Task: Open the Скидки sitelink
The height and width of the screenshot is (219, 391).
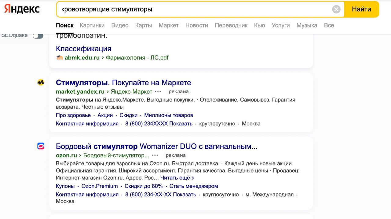Action: (129, 115)
